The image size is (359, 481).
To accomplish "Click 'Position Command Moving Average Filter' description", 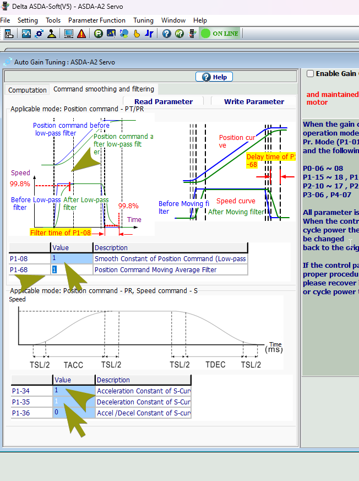I will 170,269.
